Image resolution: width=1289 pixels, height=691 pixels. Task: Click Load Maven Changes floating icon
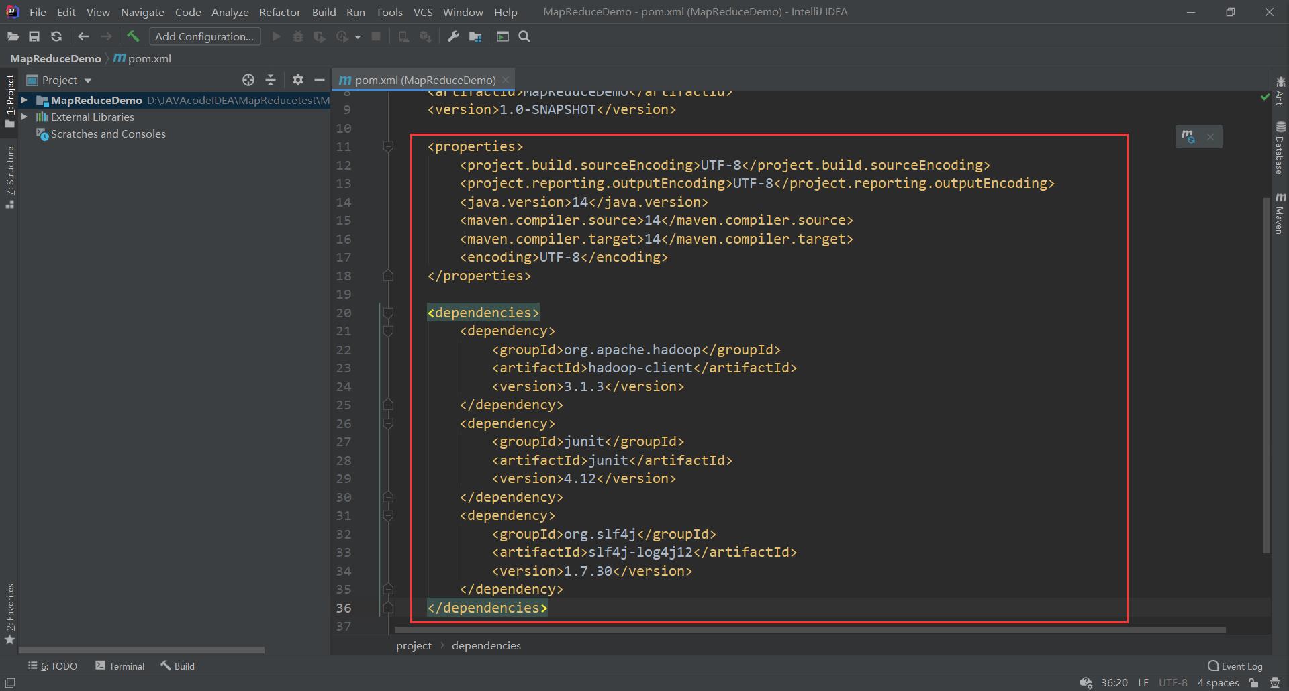[x=1188, y=137]
